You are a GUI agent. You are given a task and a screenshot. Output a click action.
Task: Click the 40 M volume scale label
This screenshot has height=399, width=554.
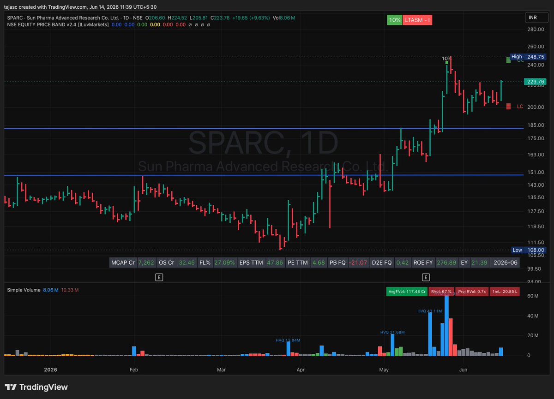click(533, 316)
